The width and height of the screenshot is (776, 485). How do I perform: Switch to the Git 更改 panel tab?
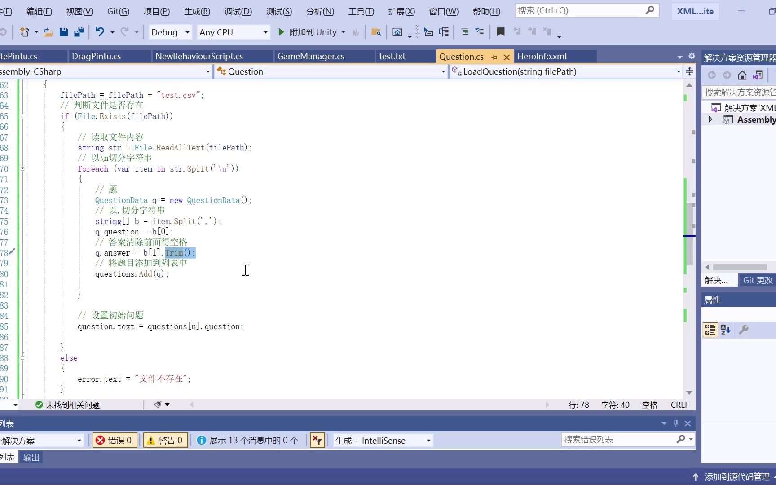[758, 280]
